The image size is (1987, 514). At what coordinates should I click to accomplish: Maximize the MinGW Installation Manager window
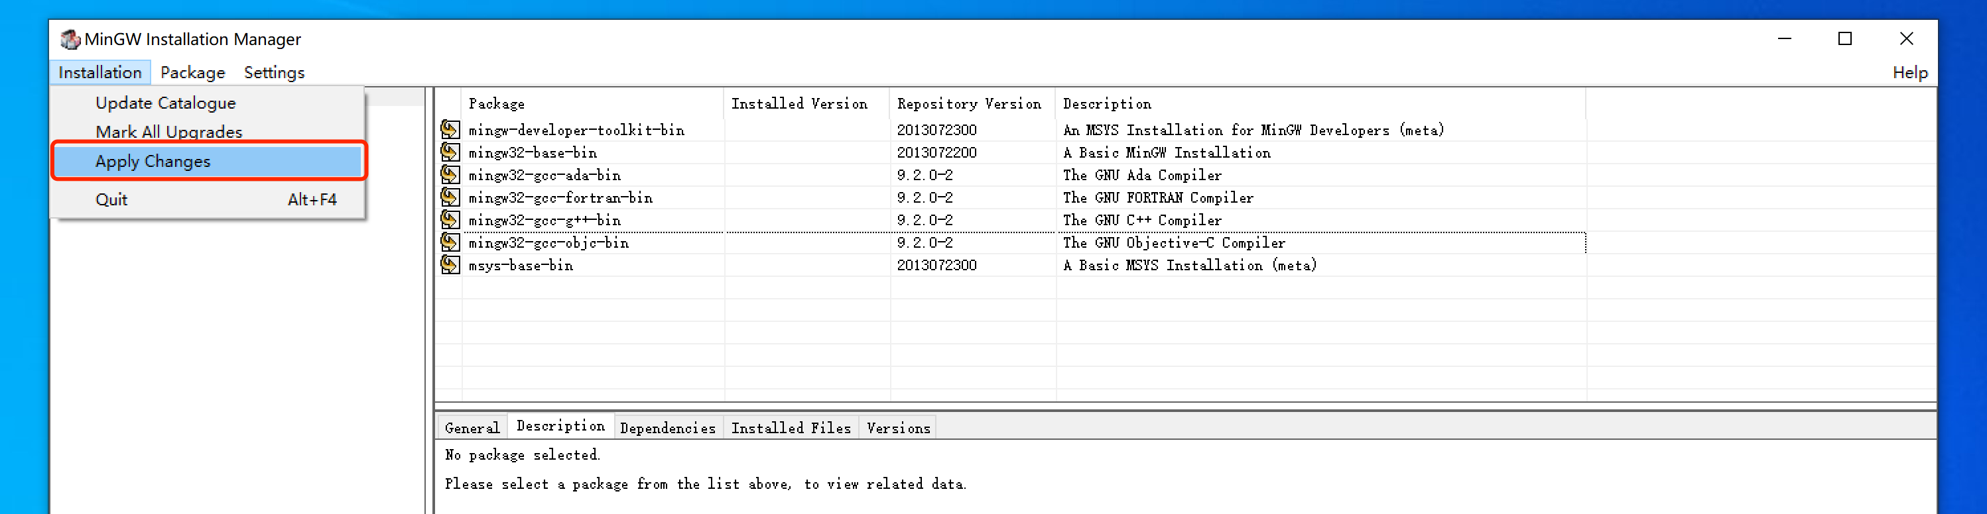1845,38
